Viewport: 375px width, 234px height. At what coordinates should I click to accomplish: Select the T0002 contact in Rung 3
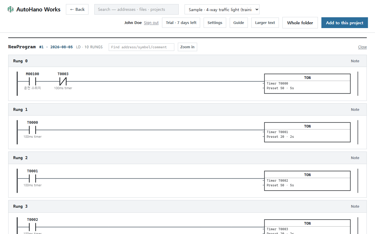(x=32, y=227)
